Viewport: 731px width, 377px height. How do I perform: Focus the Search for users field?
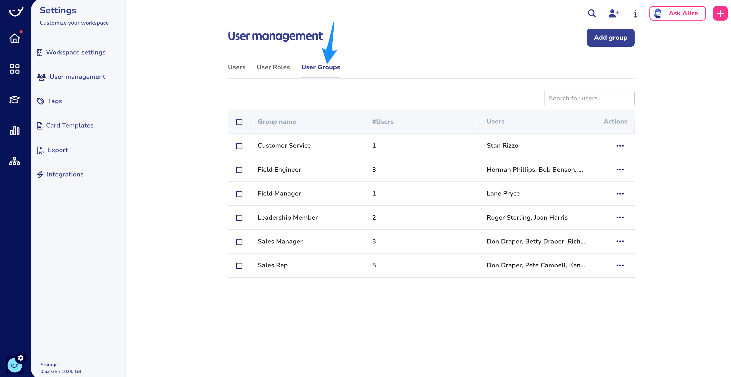pyautogui.click(x=589, y=98)
